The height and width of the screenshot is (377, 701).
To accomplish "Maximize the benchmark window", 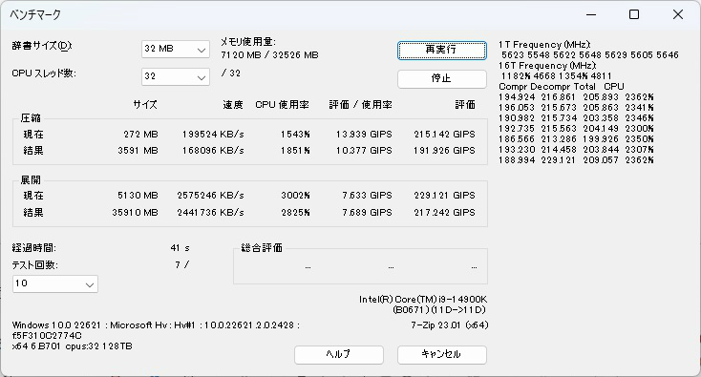I will [634, 14].
